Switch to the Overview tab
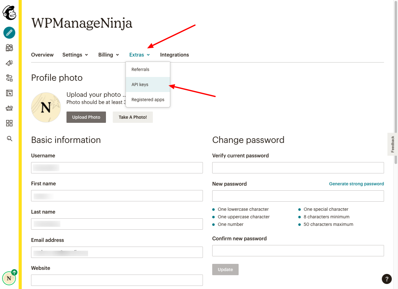 click(42, 55)
